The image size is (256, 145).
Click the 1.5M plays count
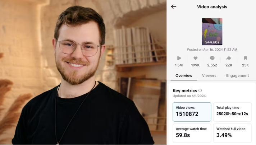(179, 65)
